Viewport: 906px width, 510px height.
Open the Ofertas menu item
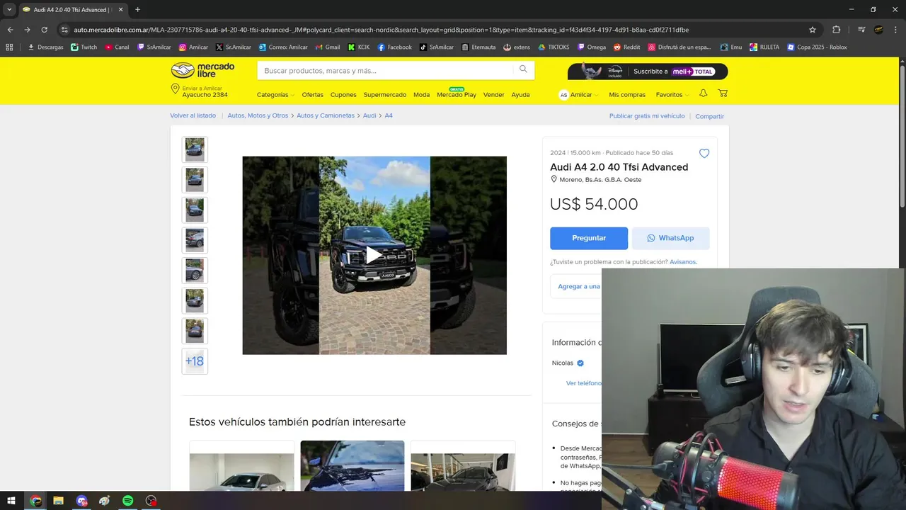coord(312,94)
